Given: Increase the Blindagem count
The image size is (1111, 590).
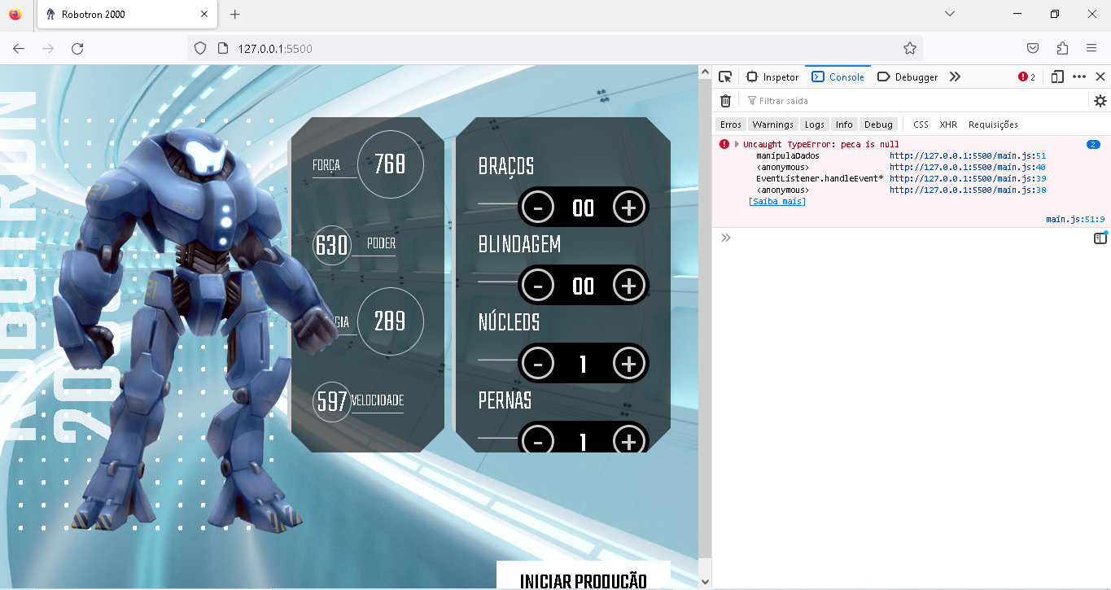Looking at the screenshot, I should (x=628, y=286).
